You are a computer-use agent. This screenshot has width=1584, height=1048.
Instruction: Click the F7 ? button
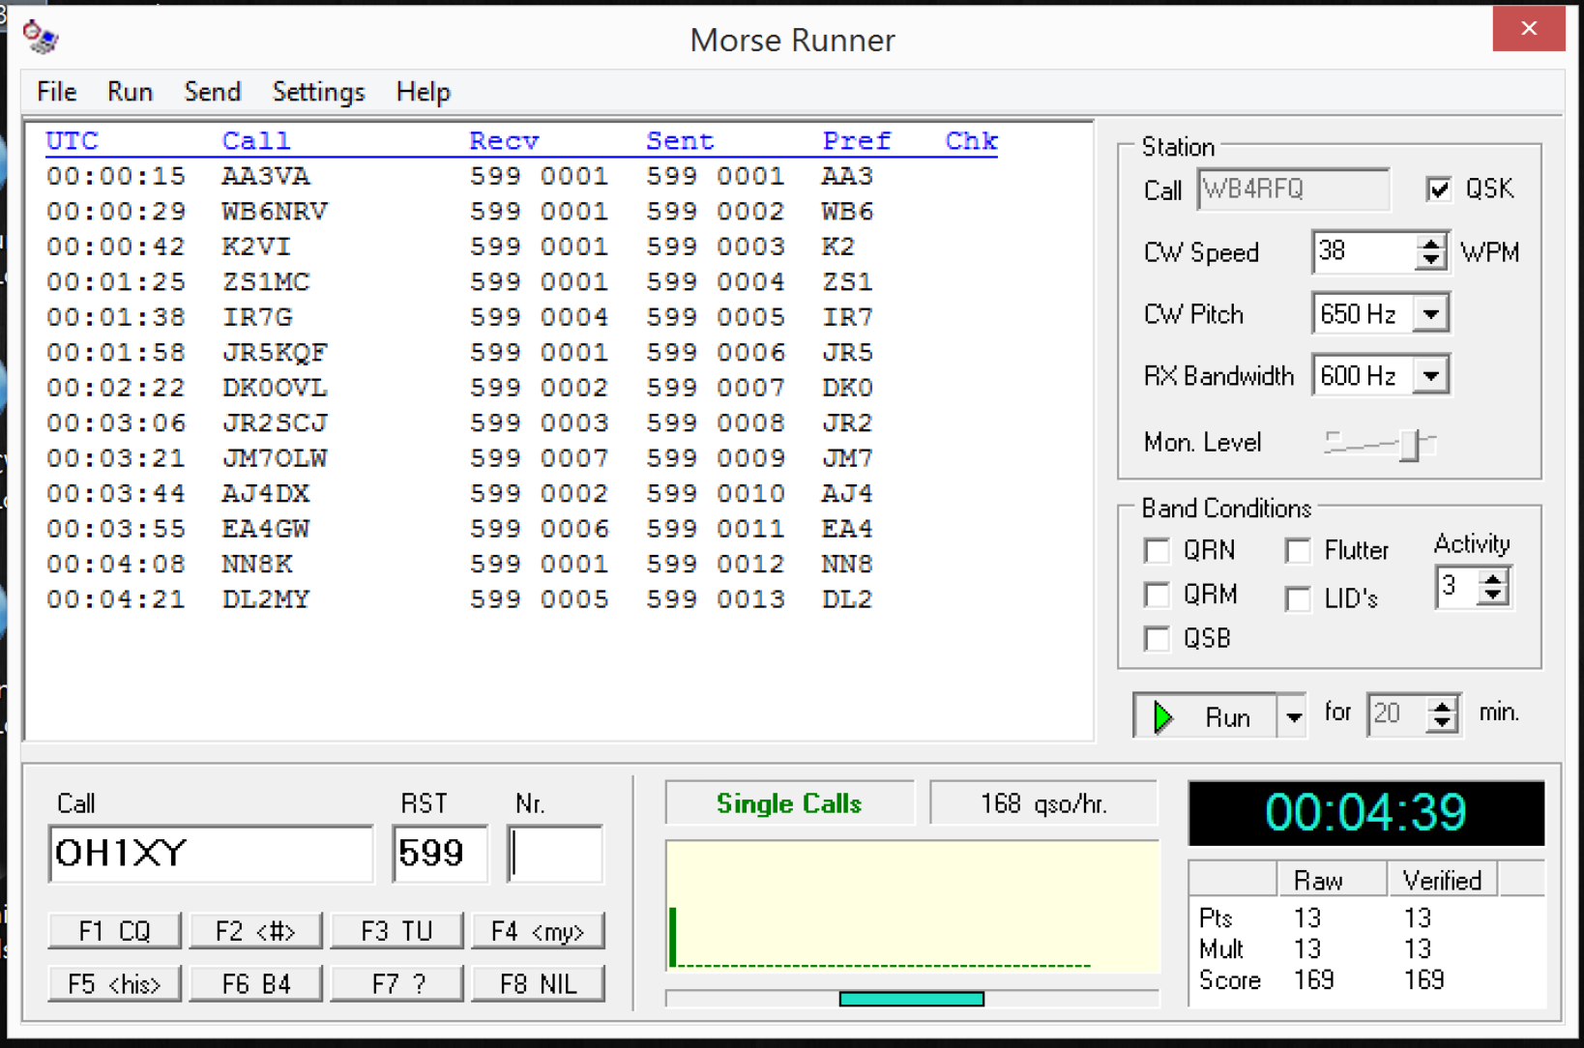(396, 984)
